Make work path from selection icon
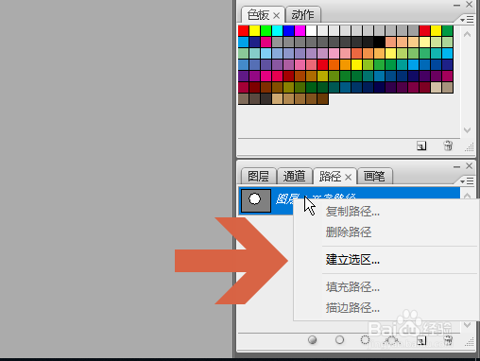 pos(391,340)
